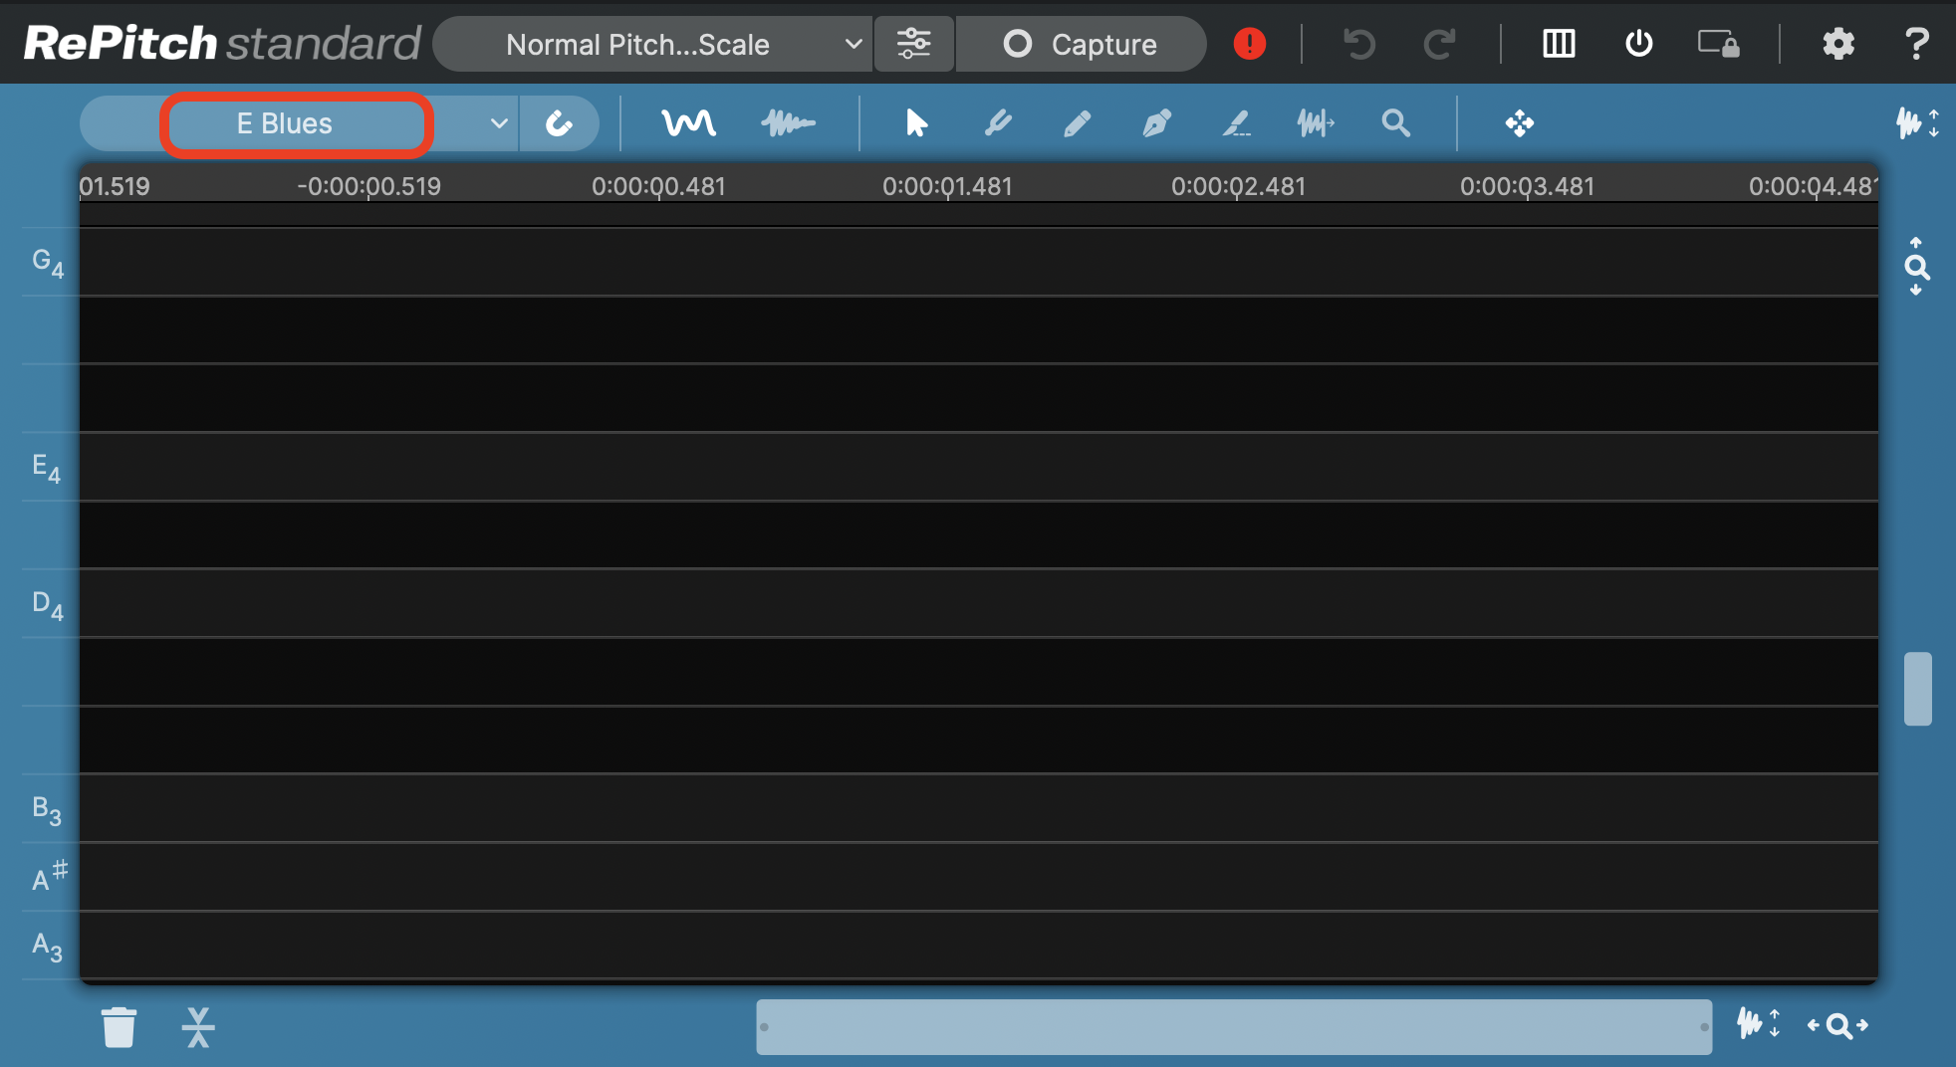Split notes using the scissors icon
The width and height of the screenshot is (1956, 1067).
point(198,1026)
